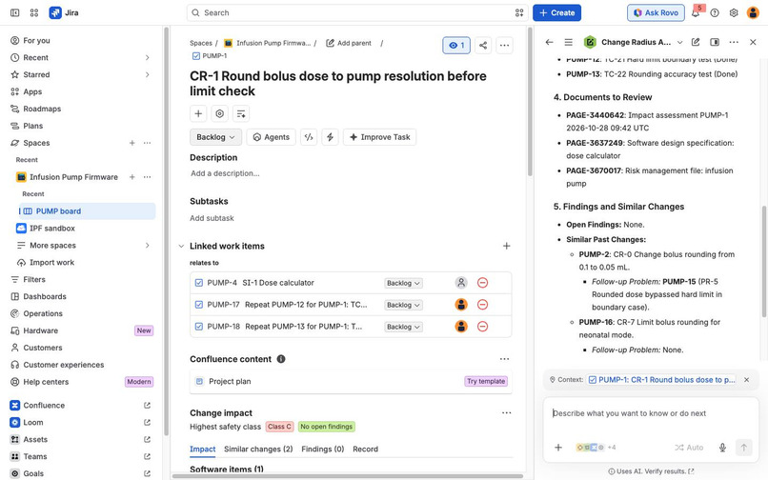Open the work item more actions menu
The height and width of the screenshot is (480, 768).
[504, 46]
